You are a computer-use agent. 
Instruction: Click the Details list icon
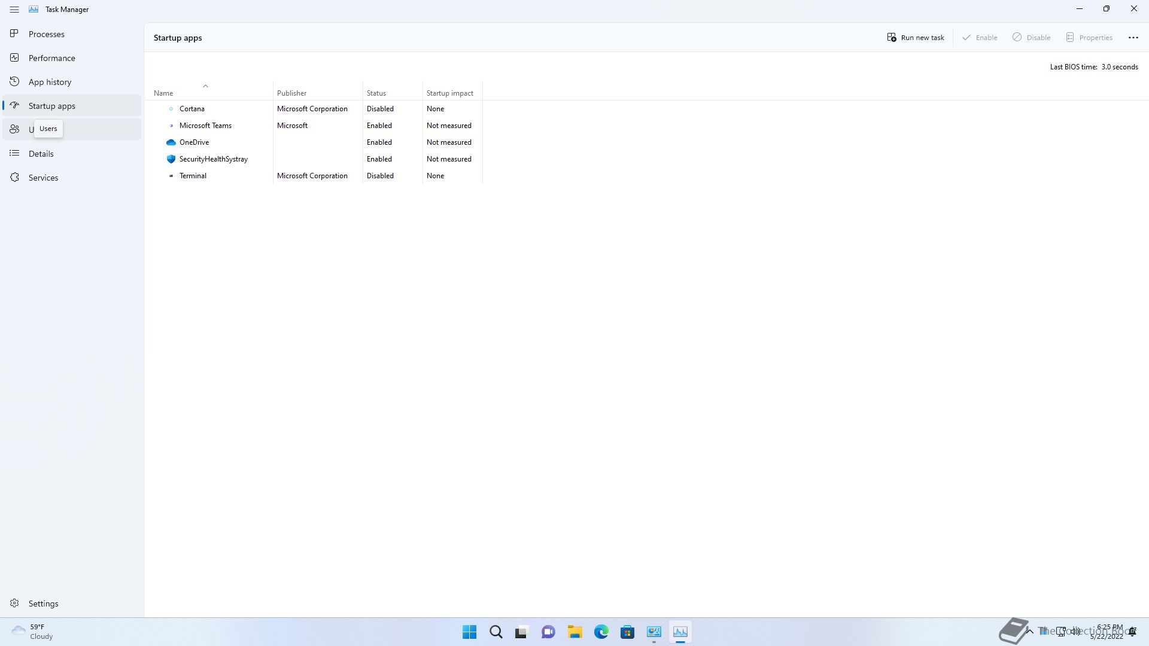[14, 153]
